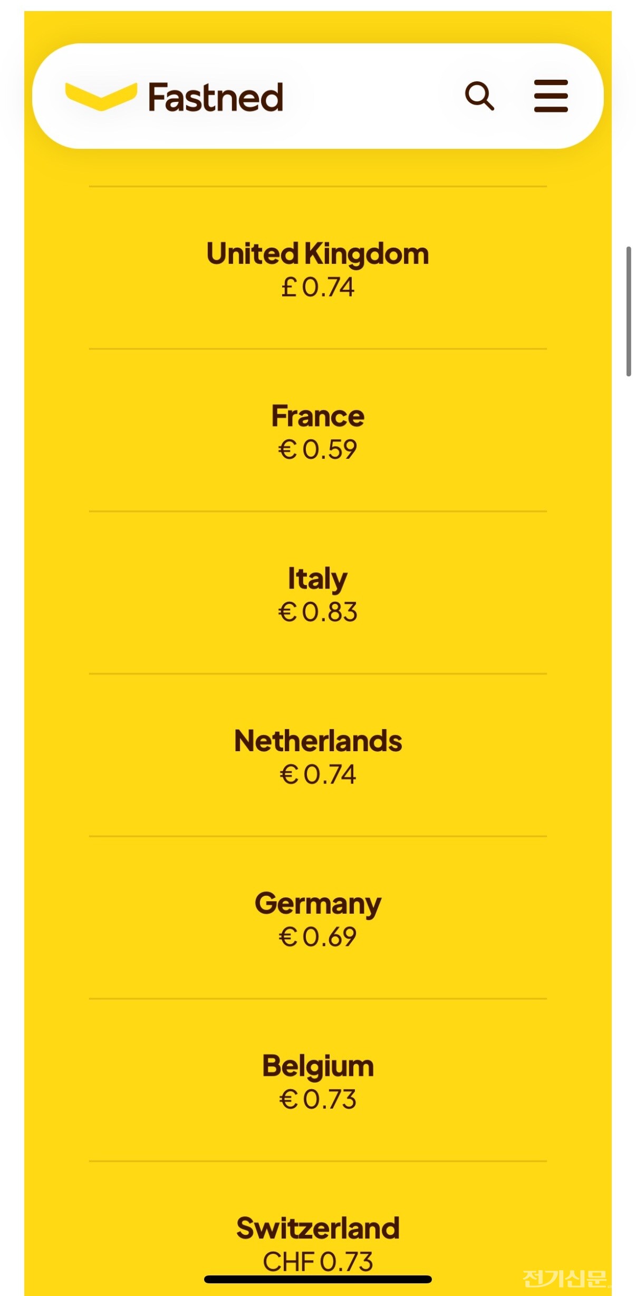Select the Germany country heading
Viewport: 636px width, 1296px height.
(317, 904)
